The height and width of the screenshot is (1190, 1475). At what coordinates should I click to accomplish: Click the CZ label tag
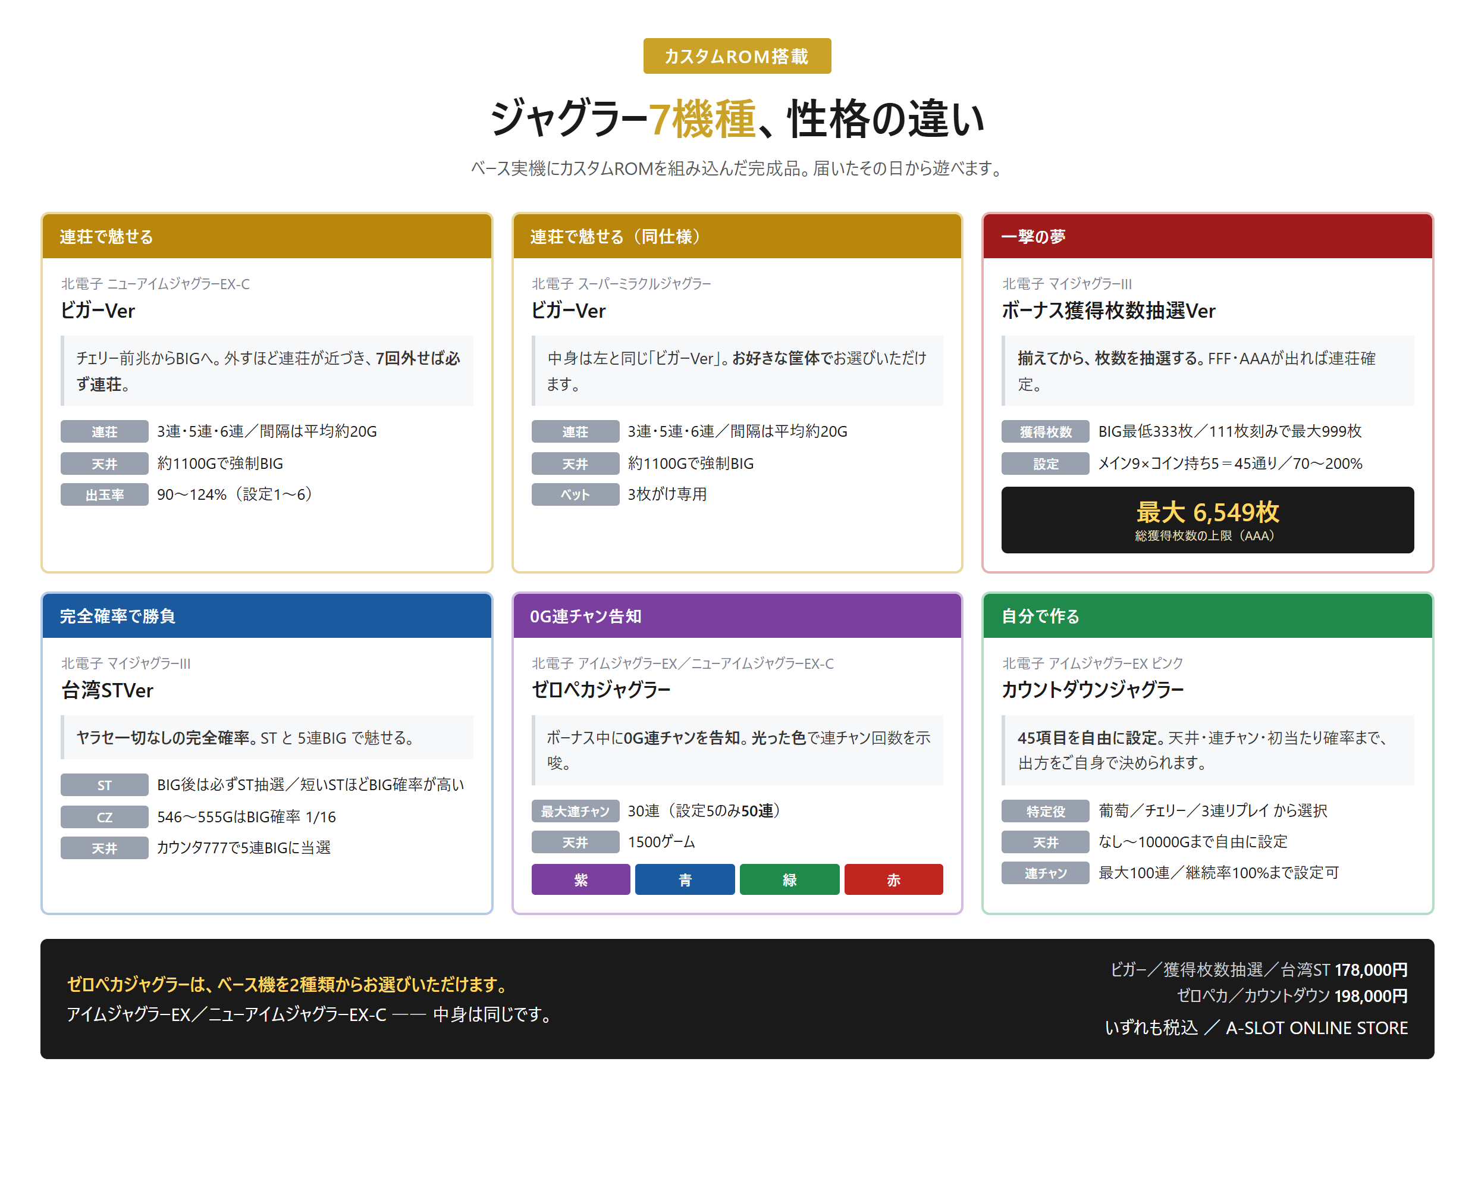coord(104,817)
